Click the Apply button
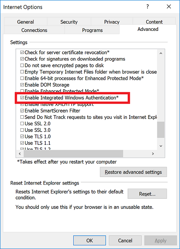Screen dimensions: 180x249 pyautogui.click(x=161, y=240)
